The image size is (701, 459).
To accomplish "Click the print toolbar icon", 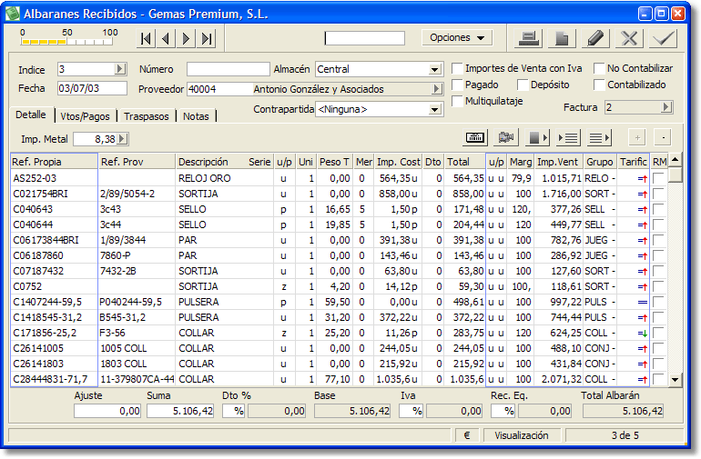I will (x=528, y=39).
